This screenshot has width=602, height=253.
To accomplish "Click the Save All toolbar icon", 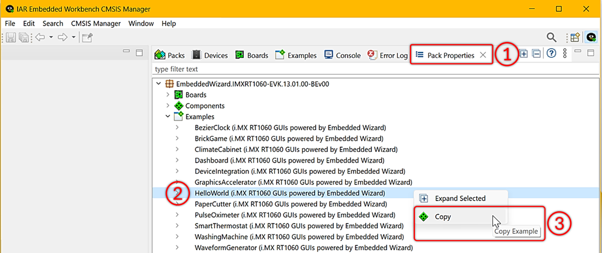I will click(x=24, y=37).
